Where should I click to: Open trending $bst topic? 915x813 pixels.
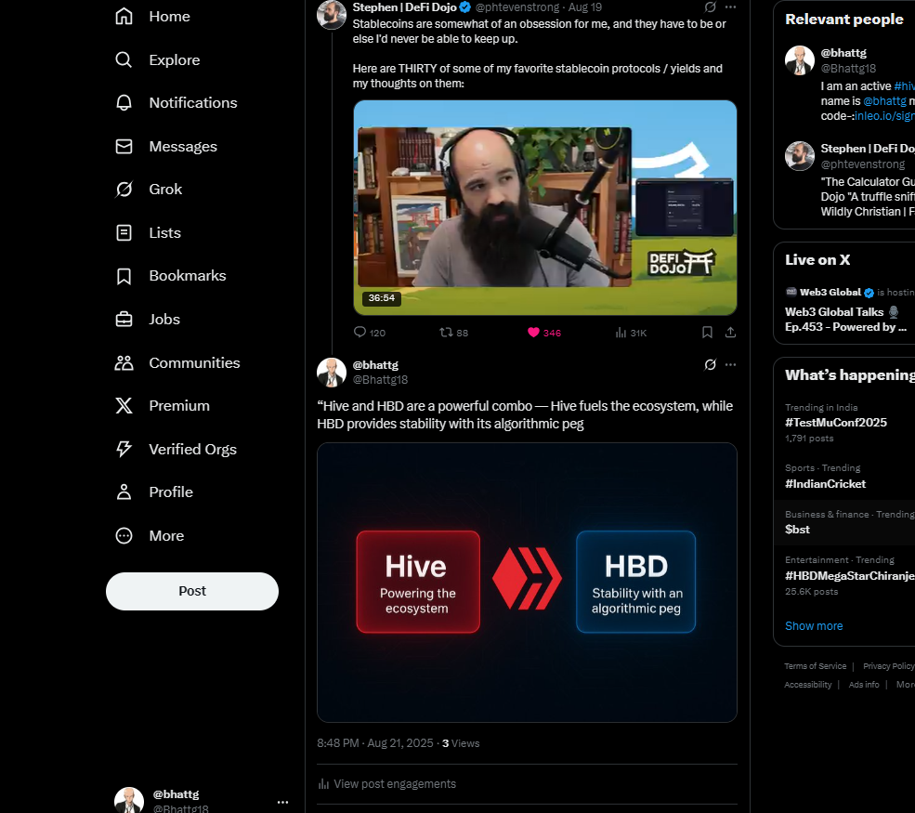tap(797, 529)
